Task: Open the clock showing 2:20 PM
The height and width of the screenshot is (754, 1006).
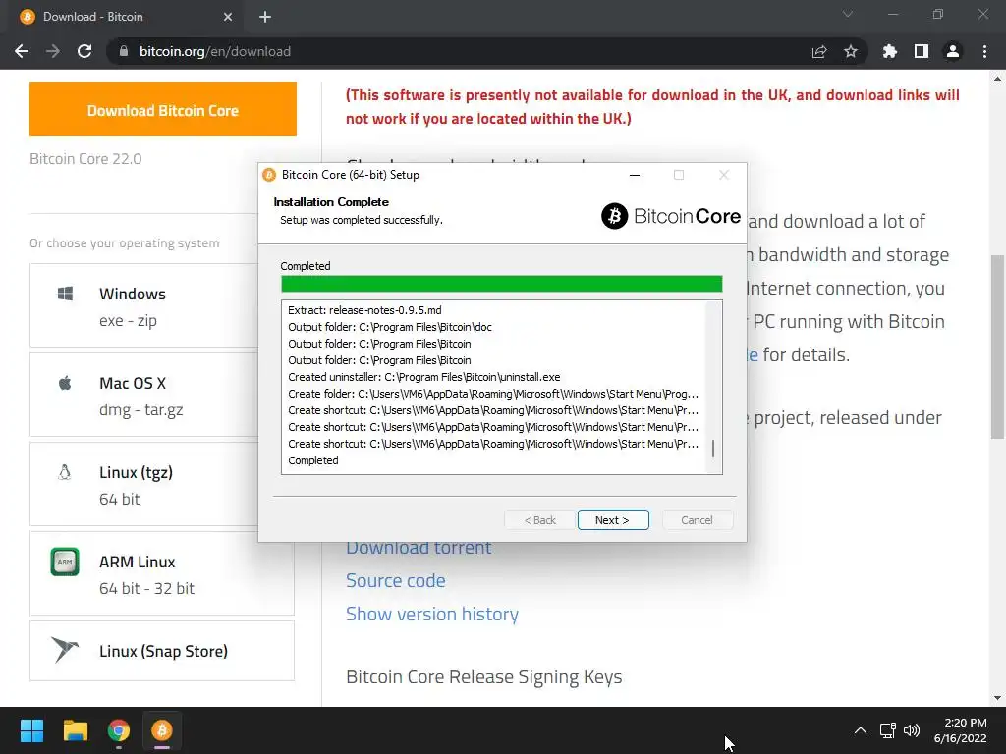Action: 961,730
